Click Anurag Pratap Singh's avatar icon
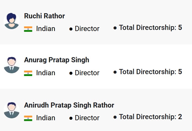This screenshot has width=192, height=131. pos(12,65)
